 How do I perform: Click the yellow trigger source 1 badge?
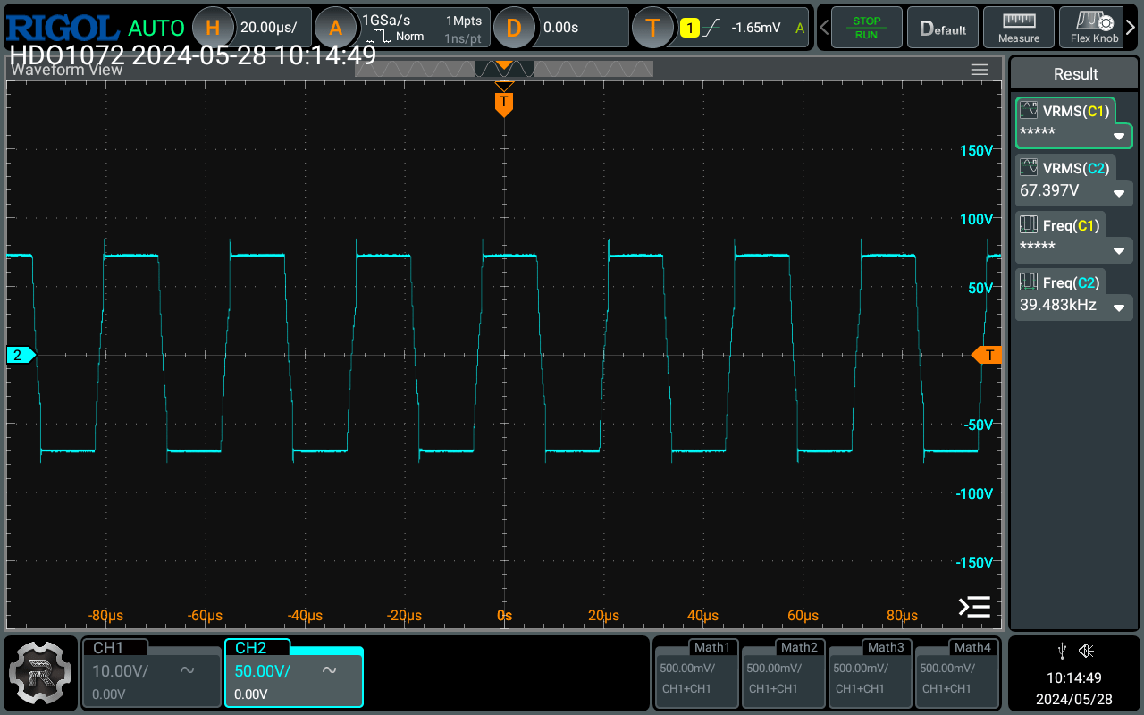pos(689,28)
